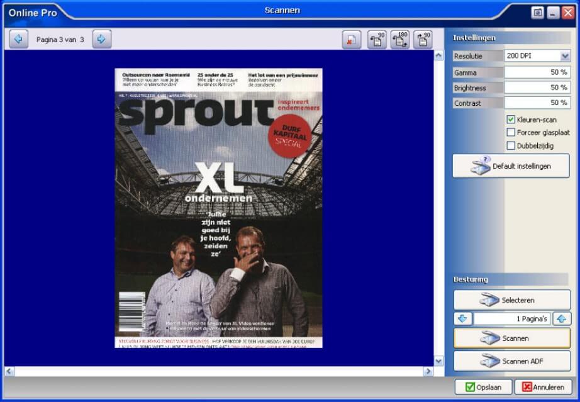Viewport: 580px width, 402px height.
Task: Delete the current page icon
Action: click(352, 40)
